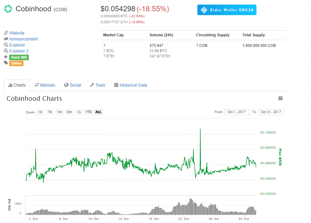Click the bar chart icon in the Charts tab
Viewport: 311px width, 223px height.
[x=10, y=85]
